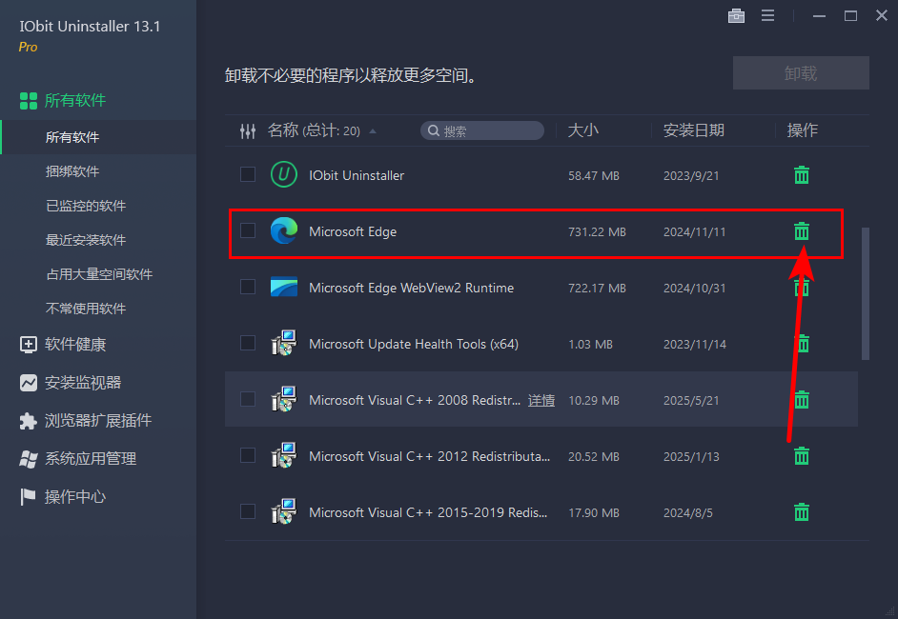Click the filter settings sliders icon
The image size is (898, 619).
pyautogui.click(x=248, y=131)
